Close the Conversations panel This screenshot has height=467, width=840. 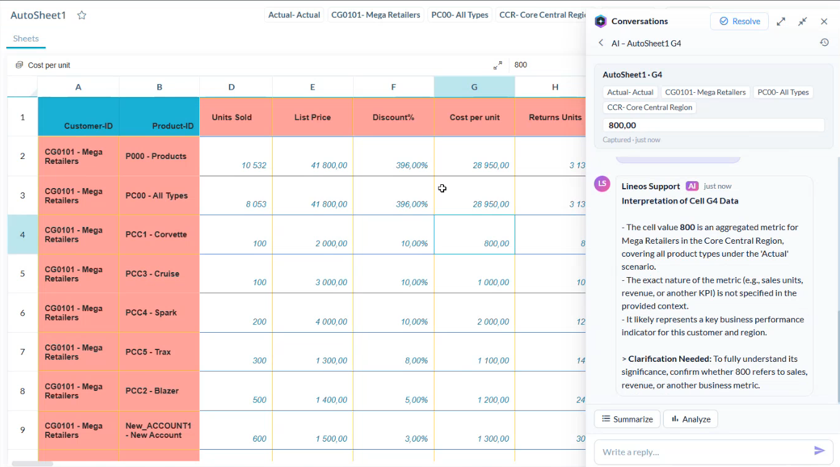[x=824, y=22]
